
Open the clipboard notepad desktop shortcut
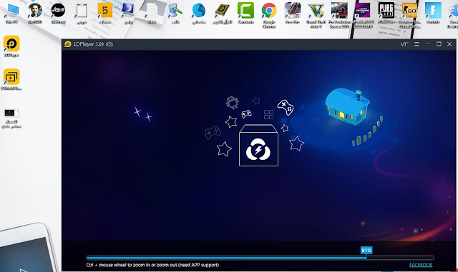point(82,13)
